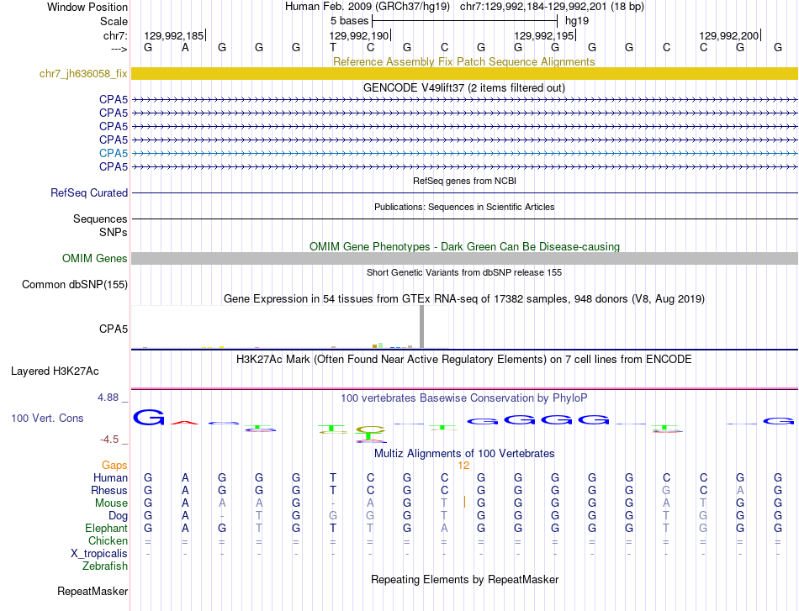Open RefSeq genes from NCBI title

click(x=464, y=181)
